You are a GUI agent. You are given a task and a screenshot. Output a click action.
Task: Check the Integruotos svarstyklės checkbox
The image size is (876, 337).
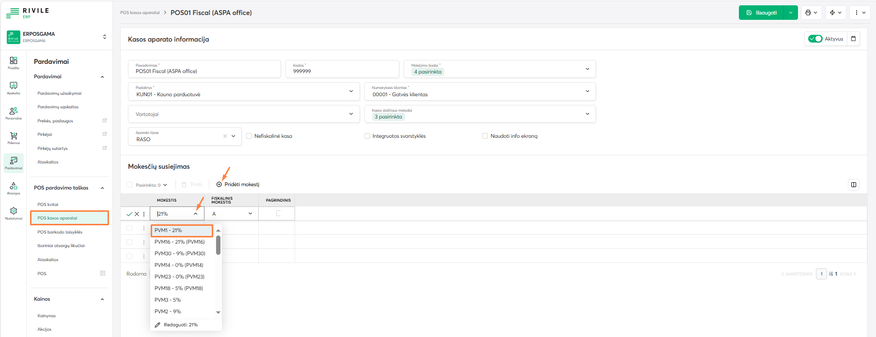[367, 136]
